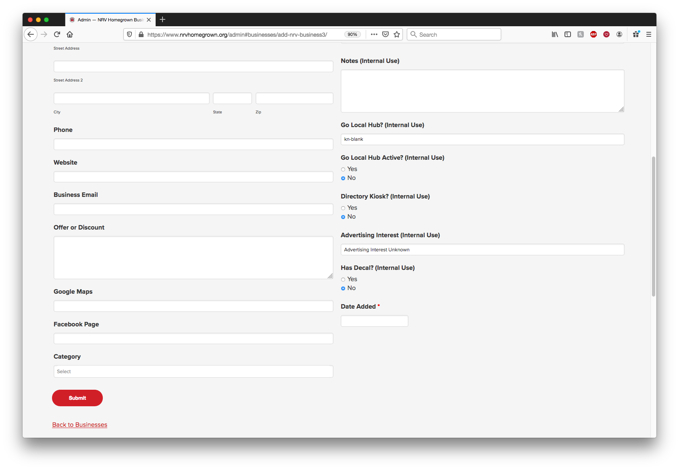The image size is (679, 470).
Task: Open the Category select dropdown
Action: [x=193, y=372]
